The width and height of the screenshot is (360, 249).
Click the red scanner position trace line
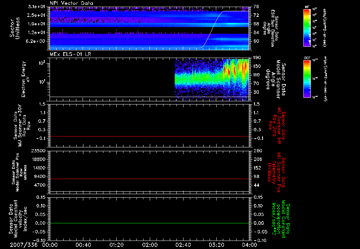coord(149,179)
